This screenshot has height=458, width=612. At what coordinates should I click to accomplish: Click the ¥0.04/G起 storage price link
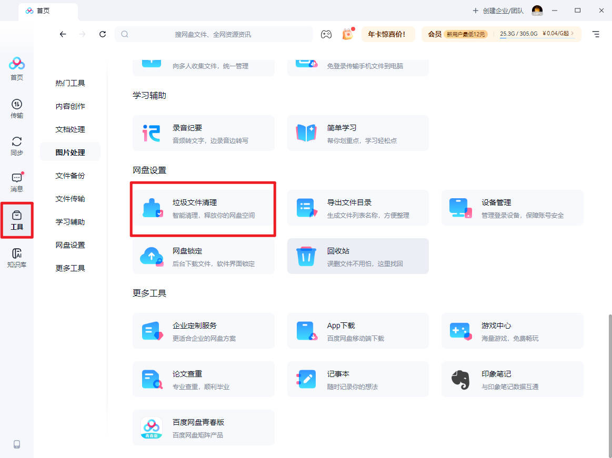coord(558,34)
